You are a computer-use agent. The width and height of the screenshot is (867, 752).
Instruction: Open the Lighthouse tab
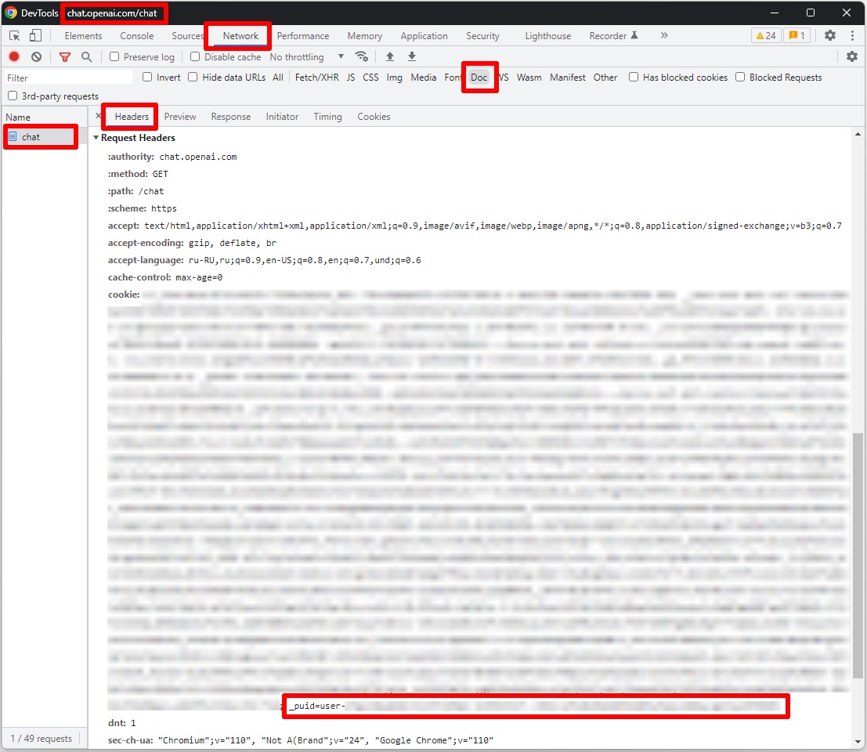(548, 36)
